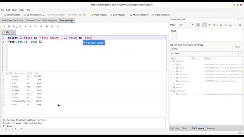The image size is (244, 137).
Task: Select testTrigger in schema tree
Action: (182, 94)
